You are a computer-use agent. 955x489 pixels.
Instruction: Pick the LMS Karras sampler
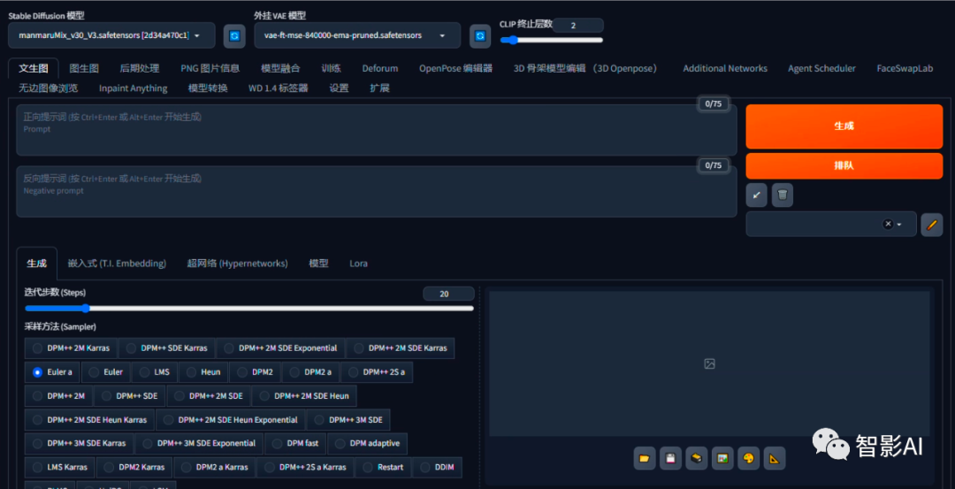pos(60,467)
